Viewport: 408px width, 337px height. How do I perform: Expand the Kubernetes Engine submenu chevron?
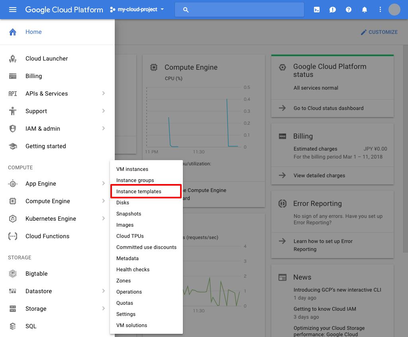coord(103,218)
